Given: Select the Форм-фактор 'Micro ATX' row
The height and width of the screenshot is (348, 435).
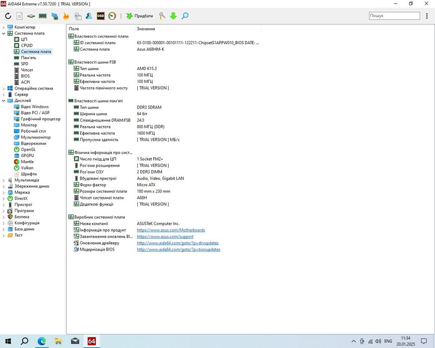Looking at the screenshot, I should pos(146,185).
